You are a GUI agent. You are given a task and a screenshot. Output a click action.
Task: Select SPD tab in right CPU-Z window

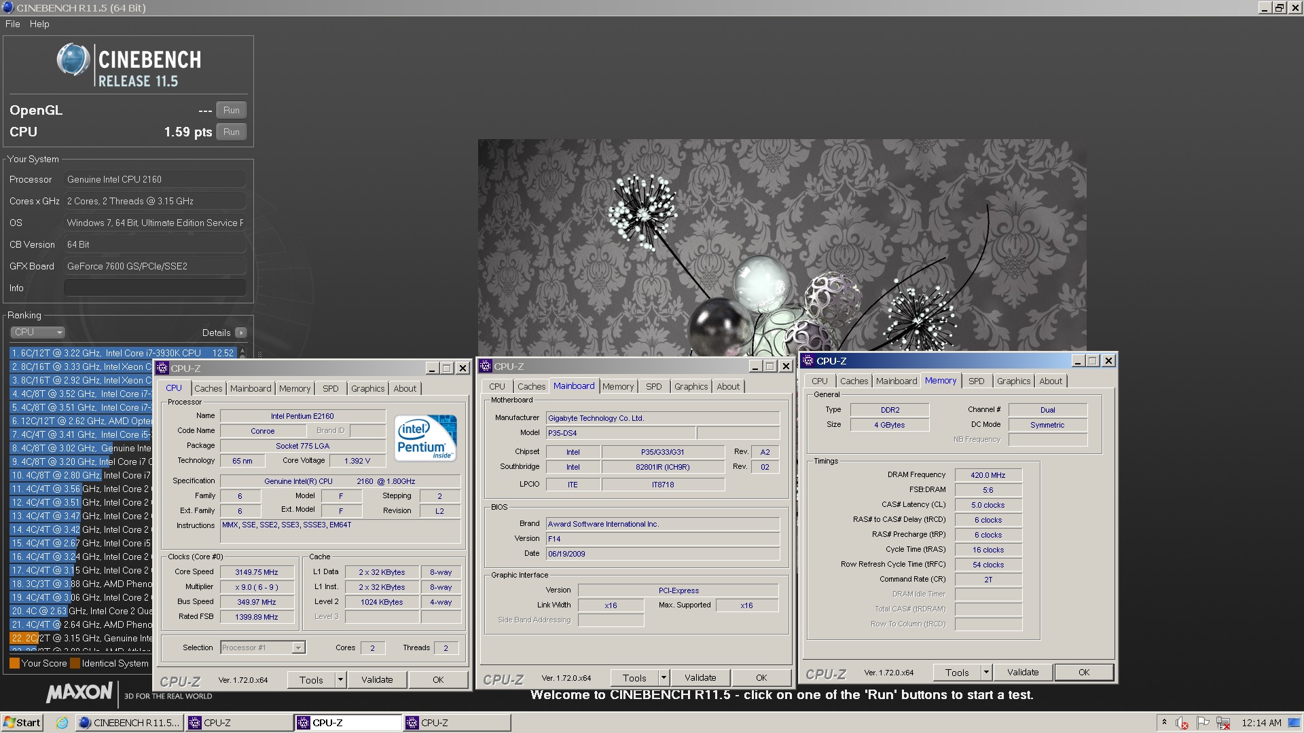[x=977, y=381]
